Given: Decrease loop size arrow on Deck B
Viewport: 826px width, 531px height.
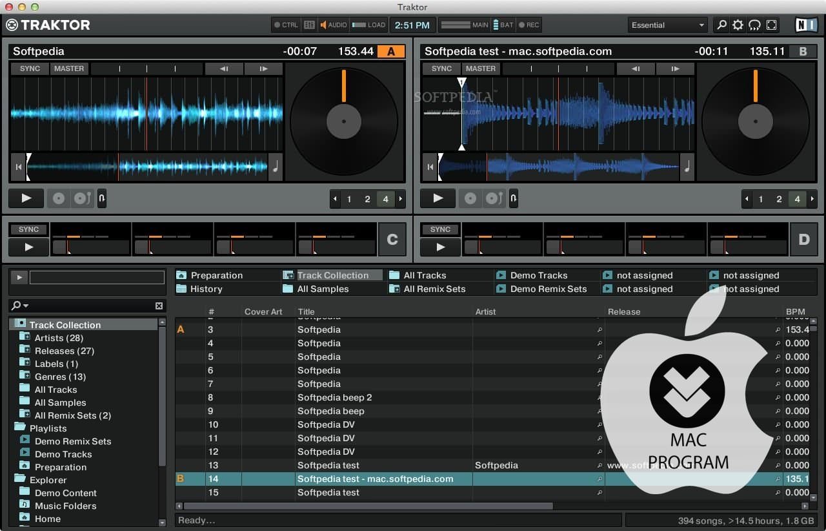Looking at the screenshot, I should (747, 199).
